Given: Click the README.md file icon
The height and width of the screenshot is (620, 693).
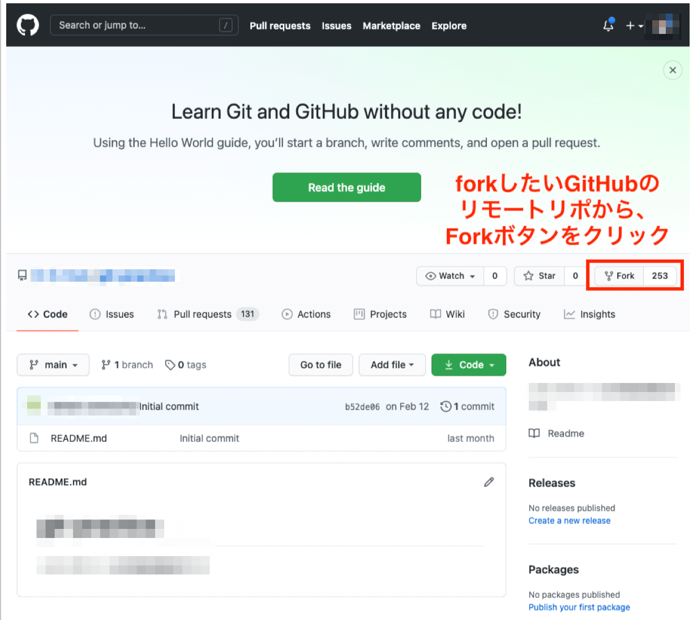Looking at the screenshot, I should 34,438.
